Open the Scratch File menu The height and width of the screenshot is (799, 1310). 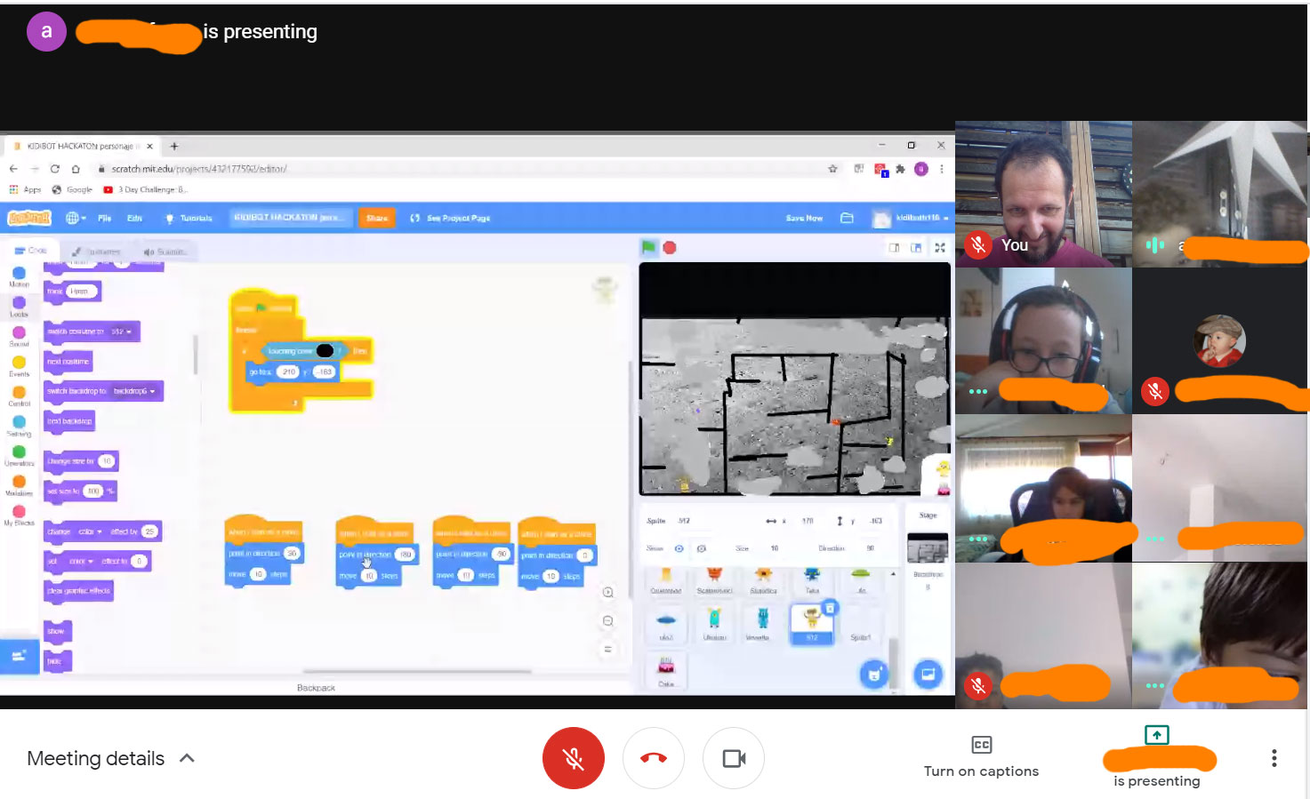pyautogui.click(x=104, y=218)
